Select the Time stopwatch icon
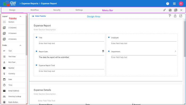This screenshot has width=186, height=105. coord(4,85)
